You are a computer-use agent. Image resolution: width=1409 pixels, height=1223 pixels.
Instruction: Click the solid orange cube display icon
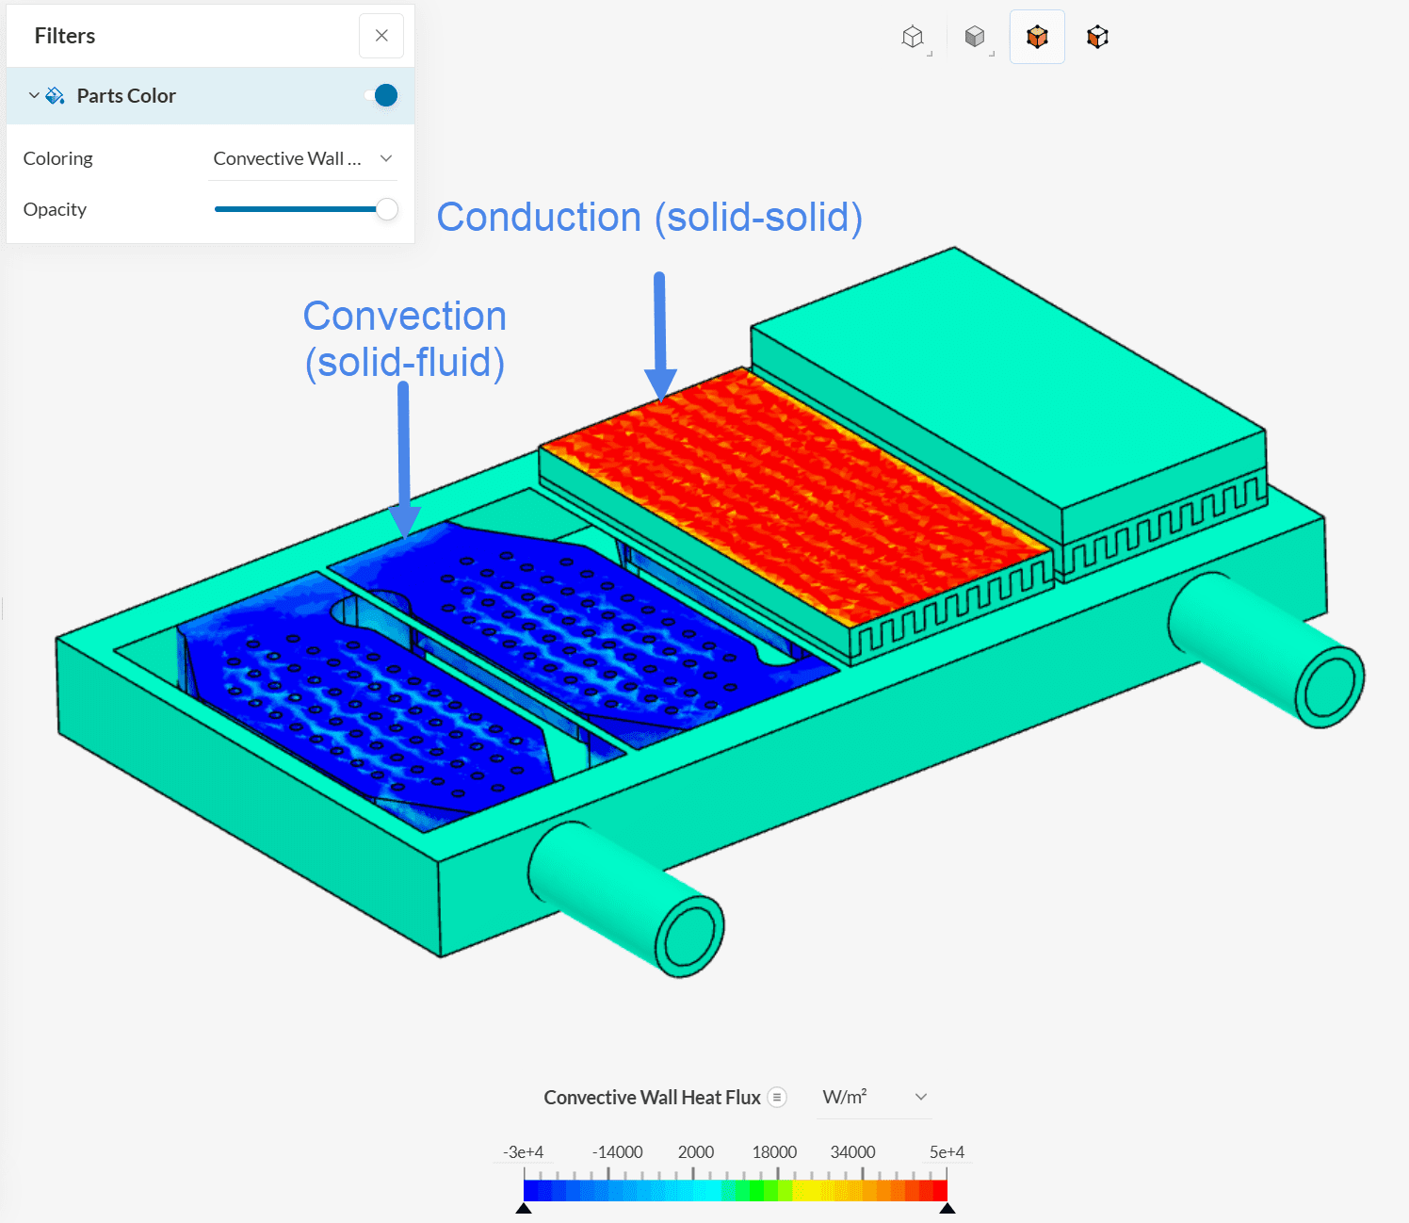point(1037,37)
